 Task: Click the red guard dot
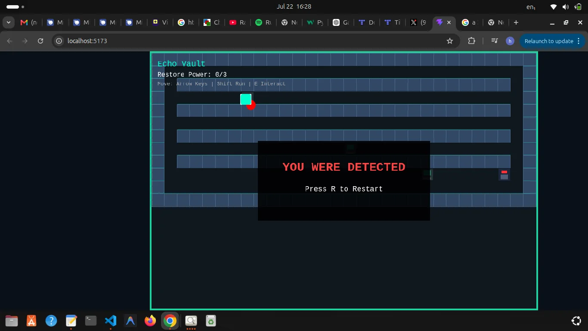251,105
